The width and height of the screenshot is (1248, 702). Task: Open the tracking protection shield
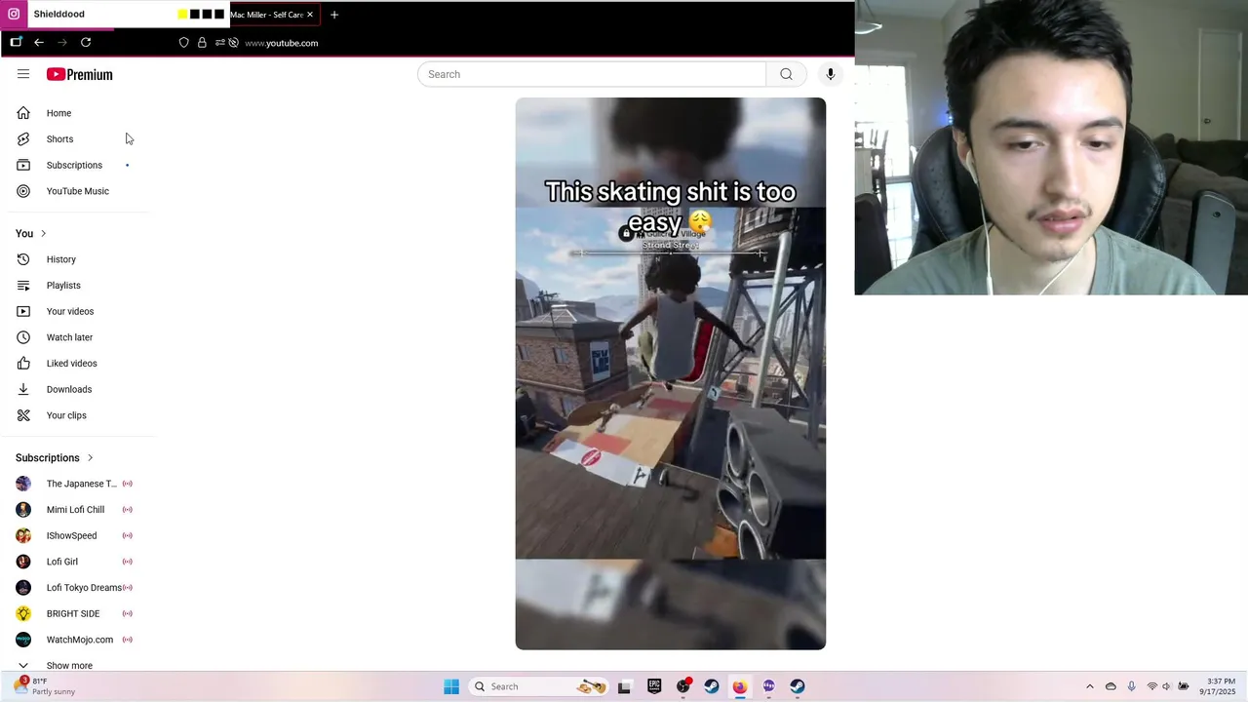(183, 43)
